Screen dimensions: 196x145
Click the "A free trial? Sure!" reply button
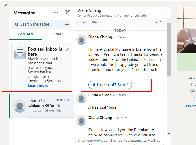(110, 85)
